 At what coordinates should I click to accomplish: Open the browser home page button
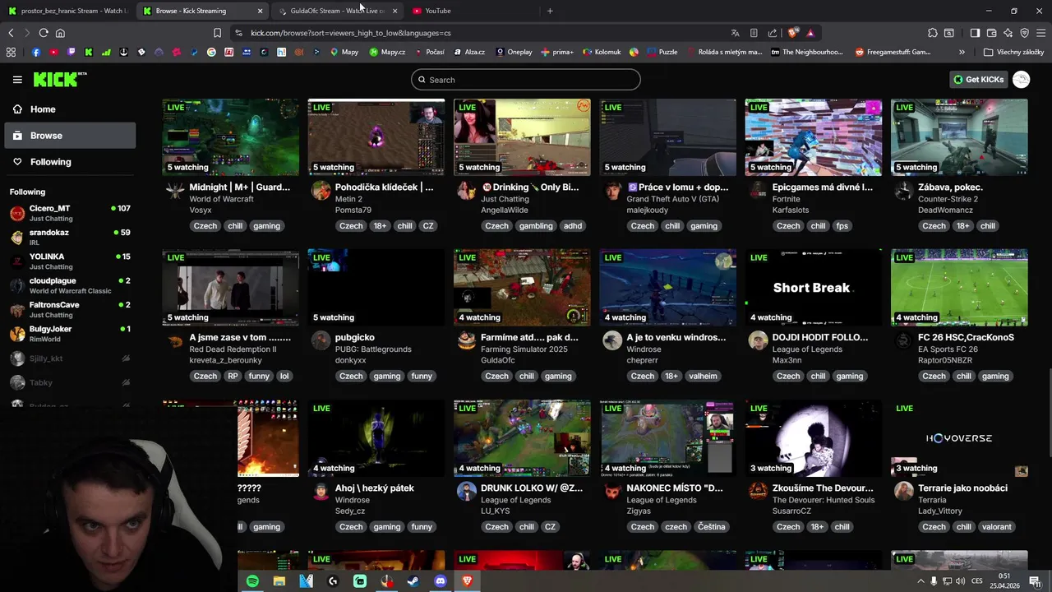click(60, 33)
